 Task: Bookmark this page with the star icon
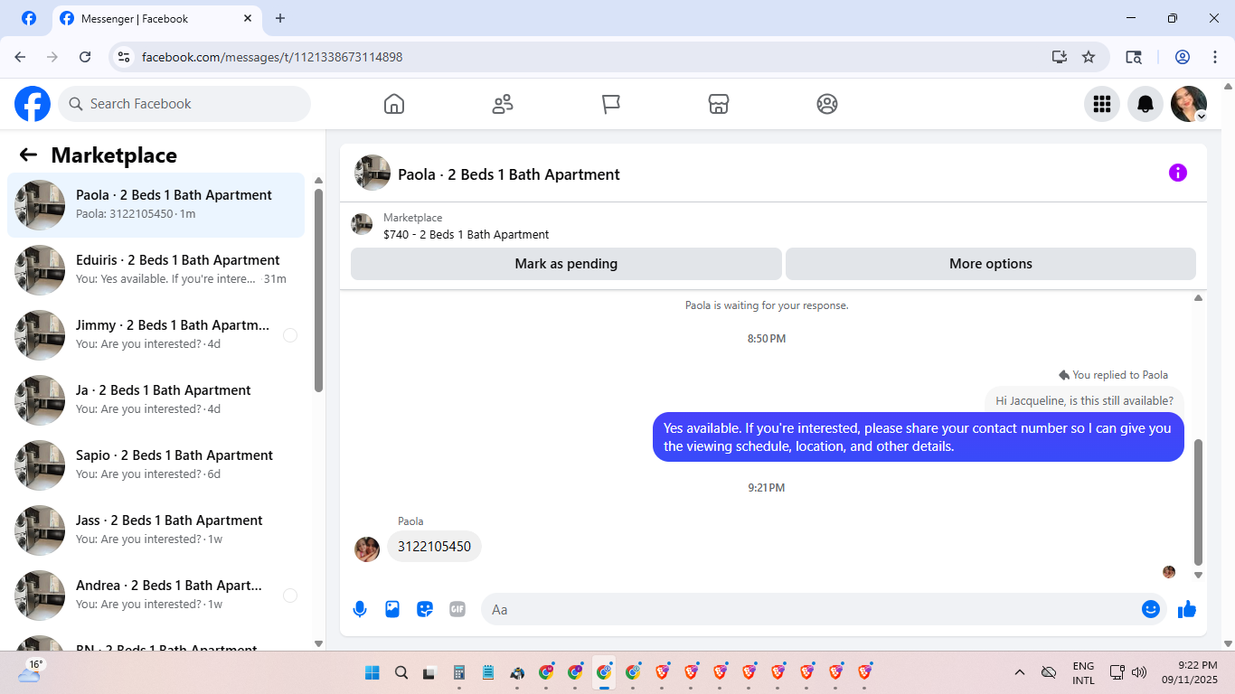[x=1089, y=57]
